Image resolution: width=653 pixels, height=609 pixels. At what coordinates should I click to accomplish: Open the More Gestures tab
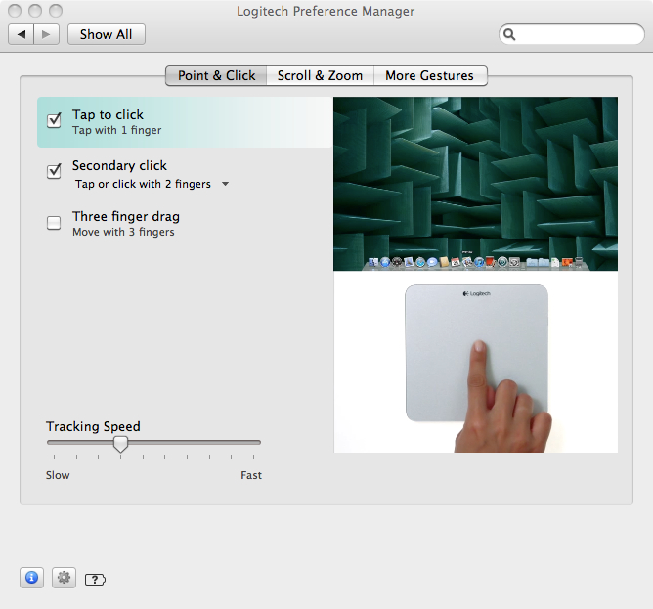tap(430, 76)
